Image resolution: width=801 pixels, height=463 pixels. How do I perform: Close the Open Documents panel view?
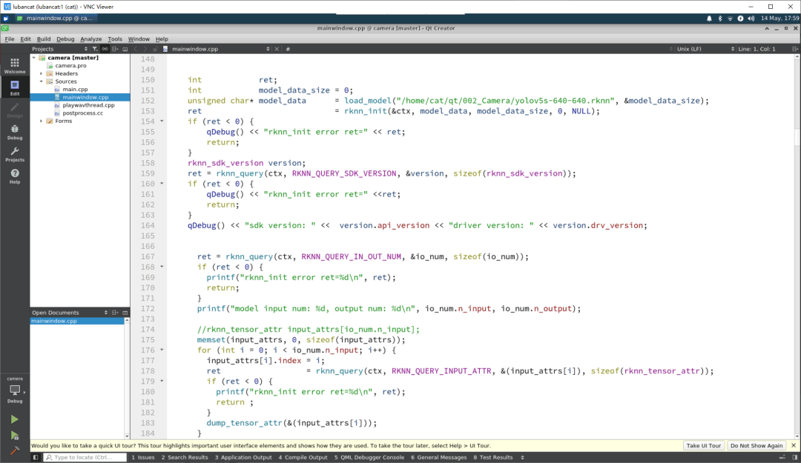[125, 313]
